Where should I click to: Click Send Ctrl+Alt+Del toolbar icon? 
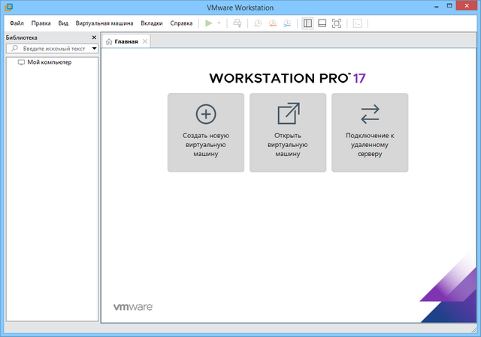pyautogui.click(x=237, y=23)
